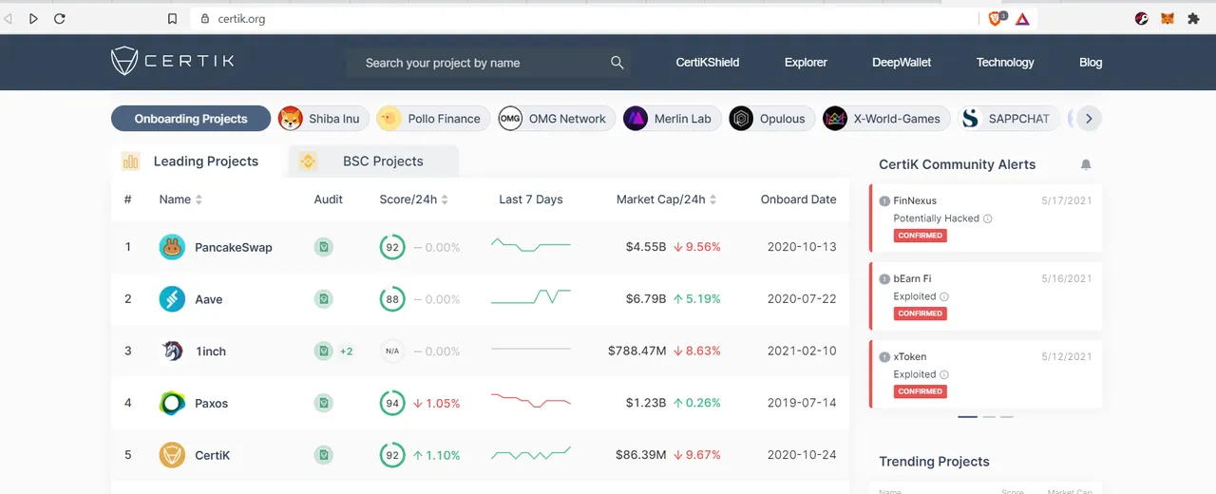Screen dimensions: 1216x494
Task: Open Blog navigation item
Action: [x=1091, y=63]
